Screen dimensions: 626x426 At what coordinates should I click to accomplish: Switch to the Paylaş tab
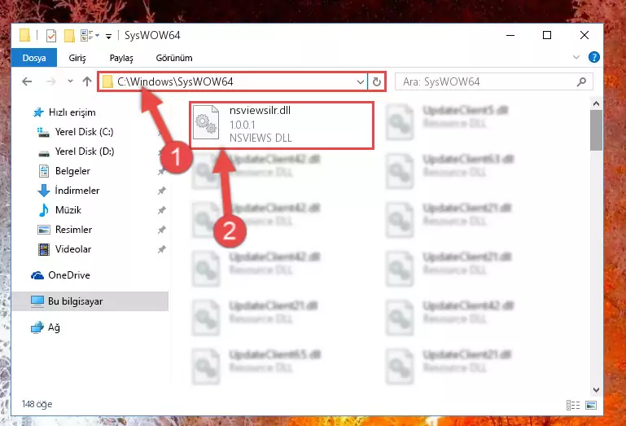tap(121, 58)
